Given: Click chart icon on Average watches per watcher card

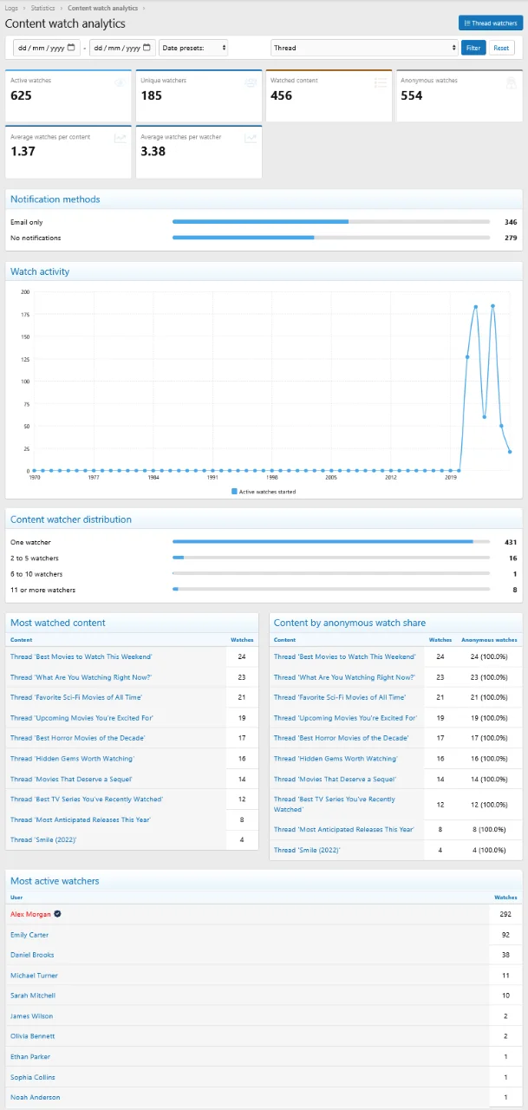Looking at the screenshot, I should pos(250,138).
